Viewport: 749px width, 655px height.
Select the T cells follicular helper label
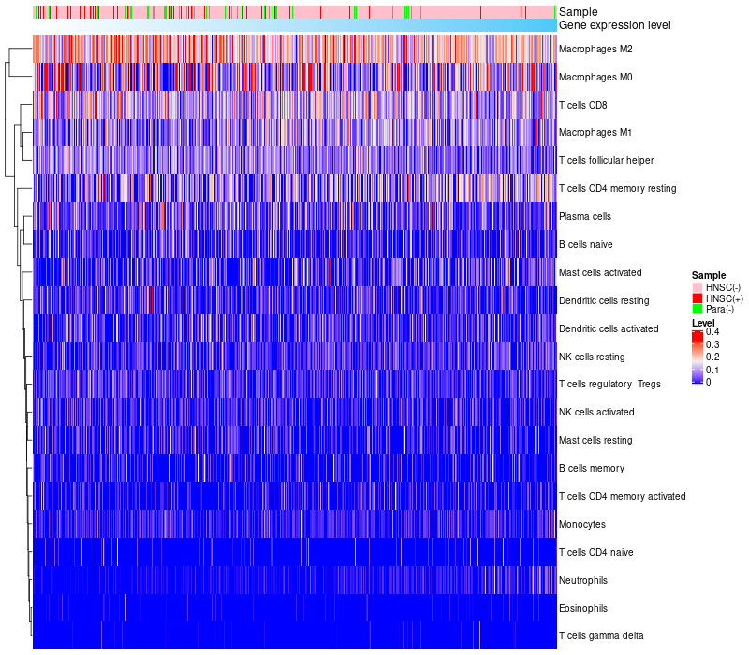[606, 160]
